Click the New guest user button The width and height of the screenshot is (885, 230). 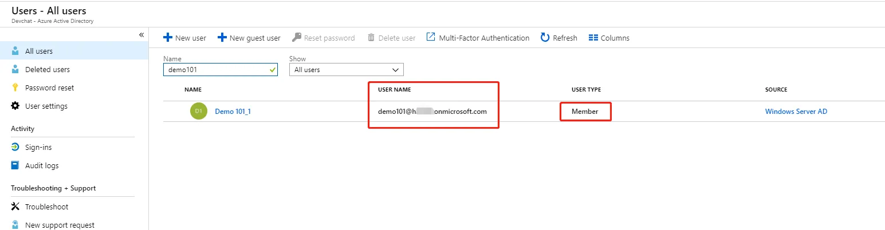tap(249, 38)
